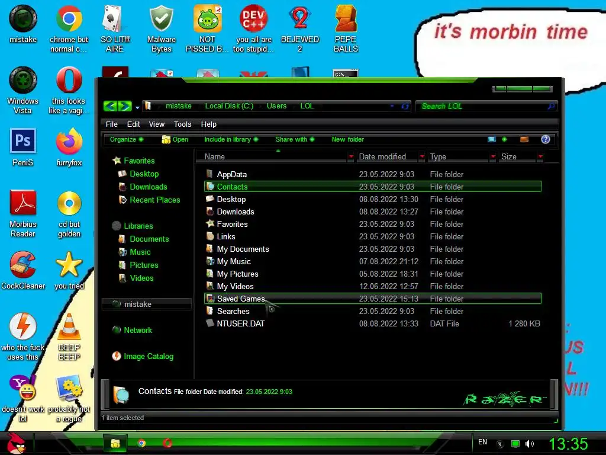Click Local Disk (C:) breadcrumb
606x455 pixels.
pyautogui.click(x=229, y=106)
